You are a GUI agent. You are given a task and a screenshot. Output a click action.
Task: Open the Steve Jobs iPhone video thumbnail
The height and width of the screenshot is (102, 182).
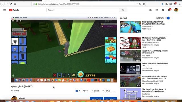click(131, 69)
